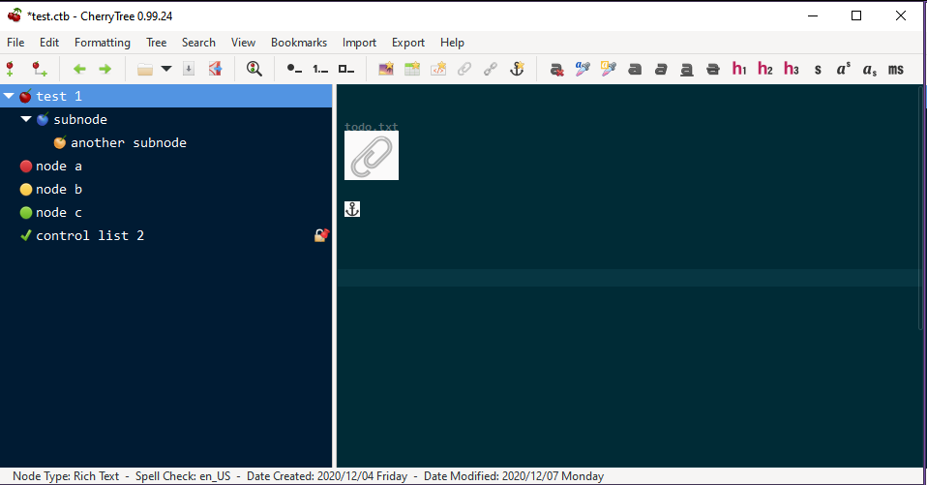This screenshot has width=927, height=485.
Task: Insert anchor from toolbar
Action: point(517,69)
